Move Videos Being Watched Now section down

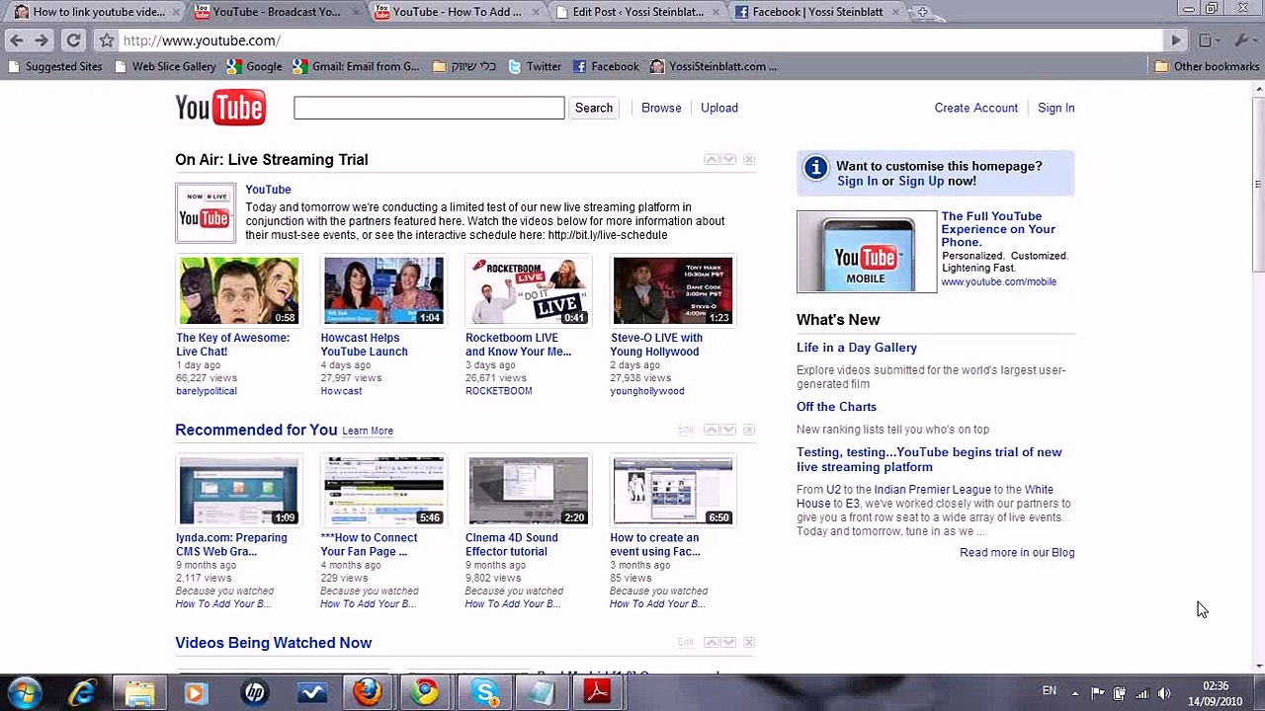(x=729, y=642)
